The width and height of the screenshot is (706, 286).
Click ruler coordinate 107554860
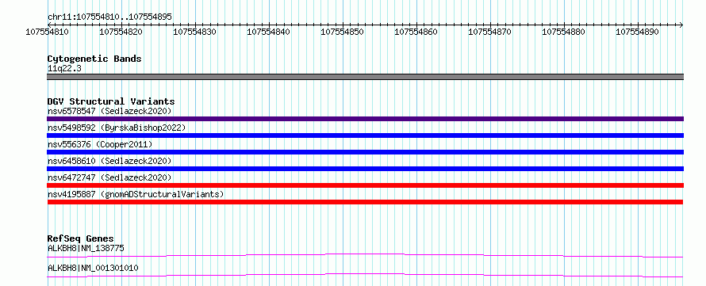click(416, 32)
